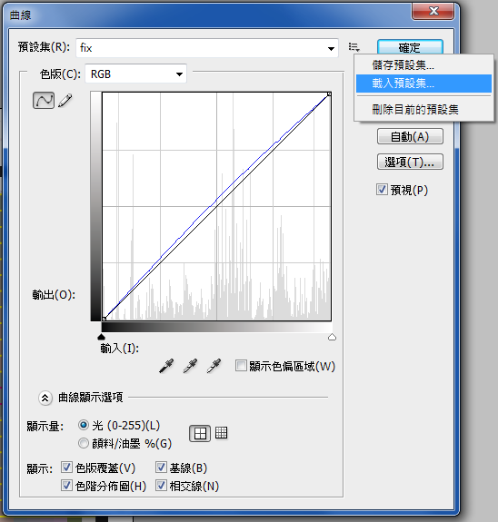Pick the white point eyedropper
498x522 pixels.
coord(214,366)
